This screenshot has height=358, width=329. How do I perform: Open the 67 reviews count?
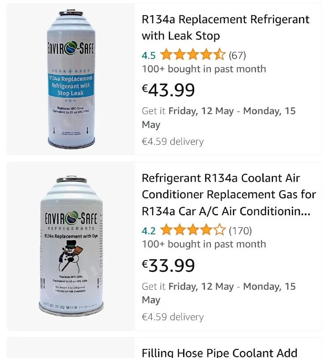[x=237, y=55]
